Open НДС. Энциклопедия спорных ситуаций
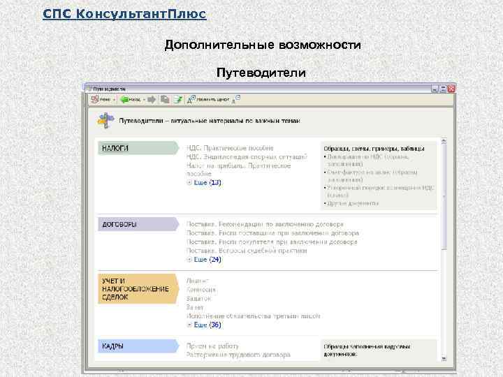This screenshot has height=377, width=503. click(x=247, y=157)
